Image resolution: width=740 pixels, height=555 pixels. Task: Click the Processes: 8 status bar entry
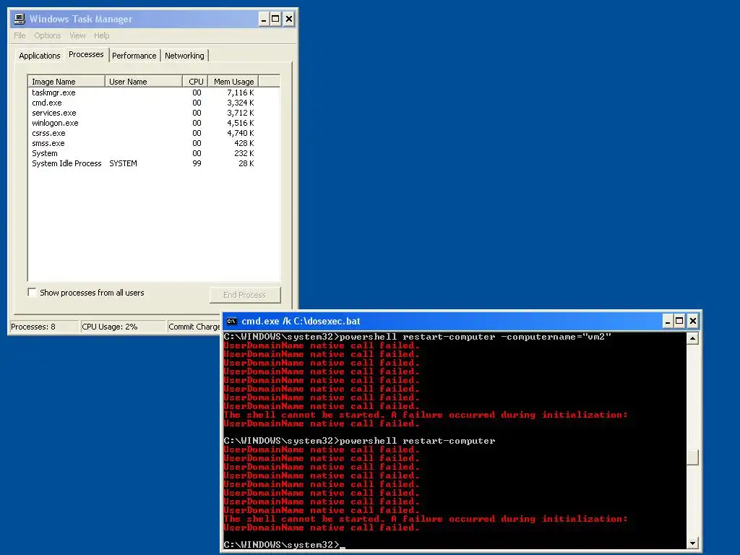[44, 327]
